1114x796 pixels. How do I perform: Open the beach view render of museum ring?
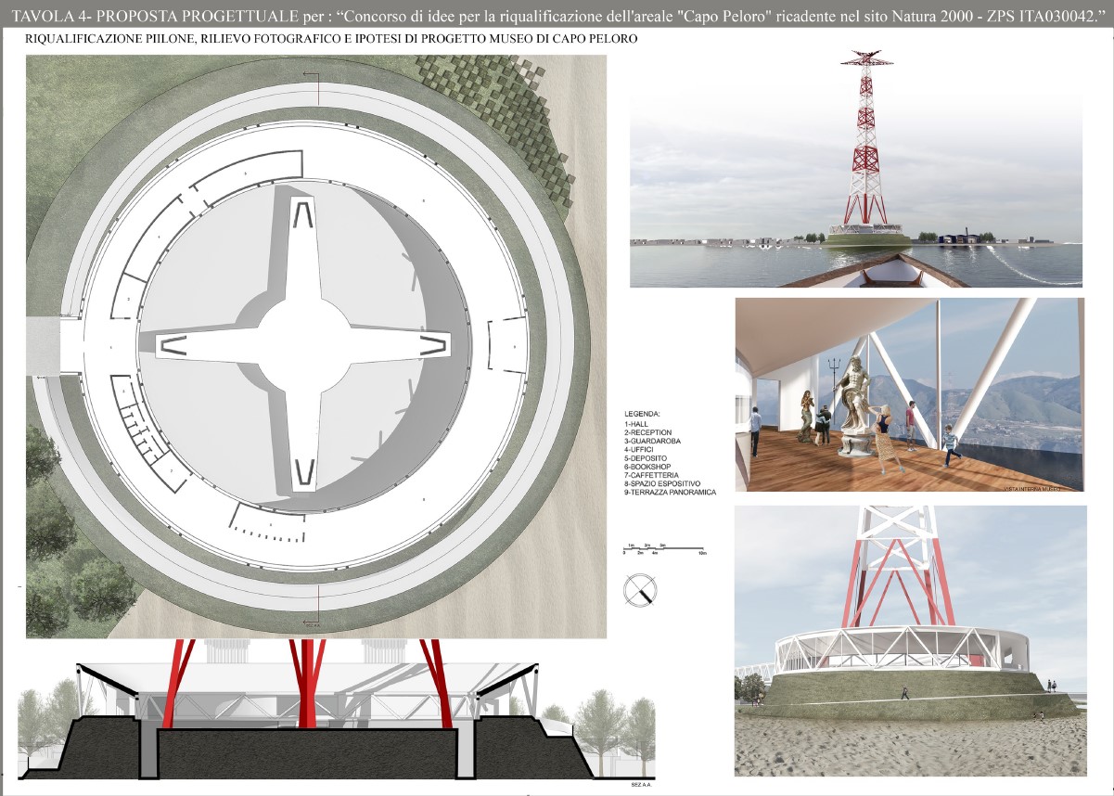tap(909, 640)
